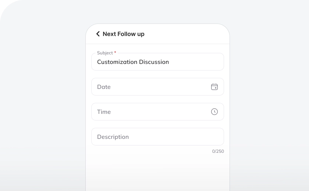Open the clock time picker icon

214,112
